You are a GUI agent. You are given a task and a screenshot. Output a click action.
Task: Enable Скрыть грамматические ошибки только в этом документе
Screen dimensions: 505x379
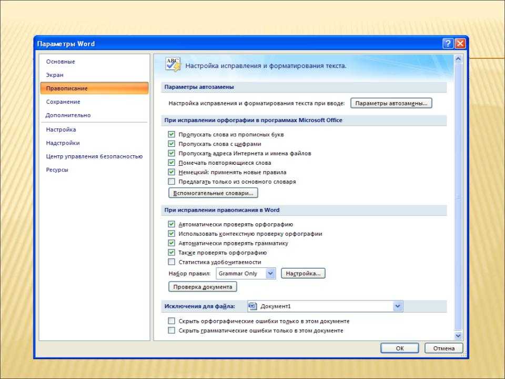(x=171, y=331)
